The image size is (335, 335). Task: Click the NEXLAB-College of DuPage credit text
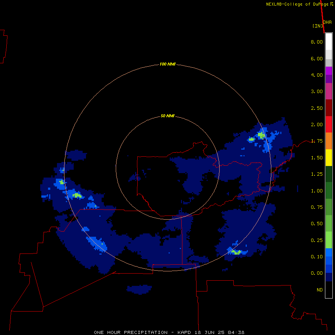click(299, 4)
